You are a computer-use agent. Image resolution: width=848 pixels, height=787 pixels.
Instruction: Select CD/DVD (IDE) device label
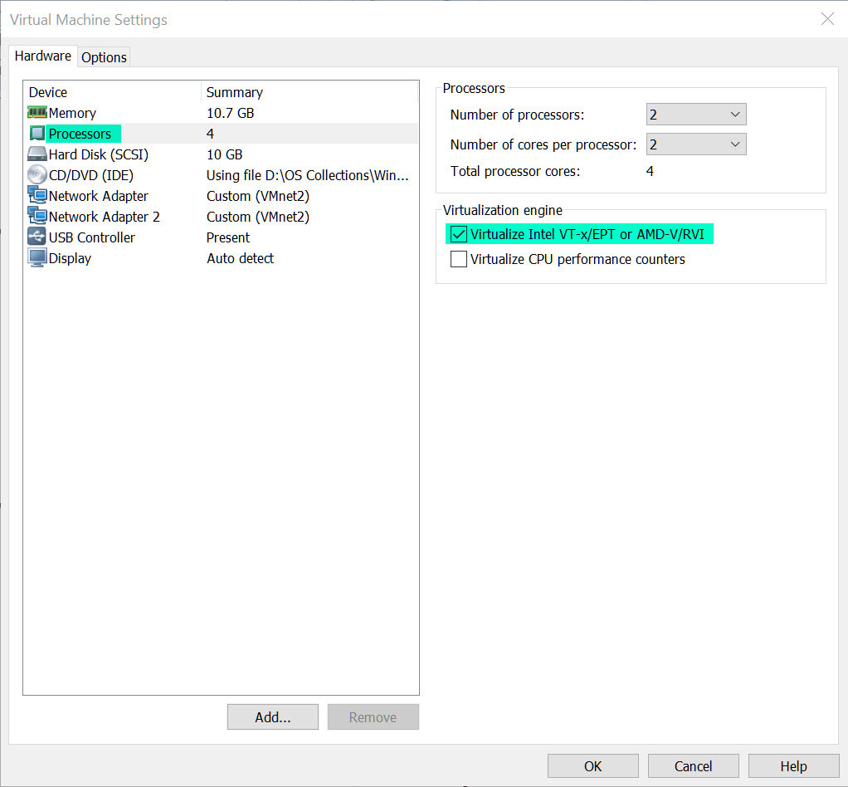(91, 175)
